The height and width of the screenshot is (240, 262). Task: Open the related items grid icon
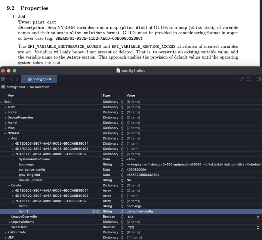pyautogui.click(x=3, y=79)
